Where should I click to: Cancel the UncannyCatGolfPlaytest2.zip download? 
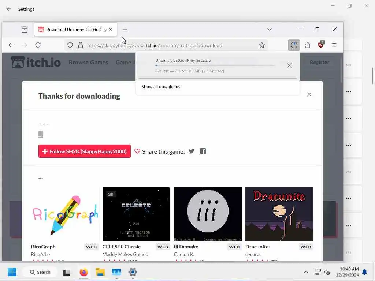[289, 65]
